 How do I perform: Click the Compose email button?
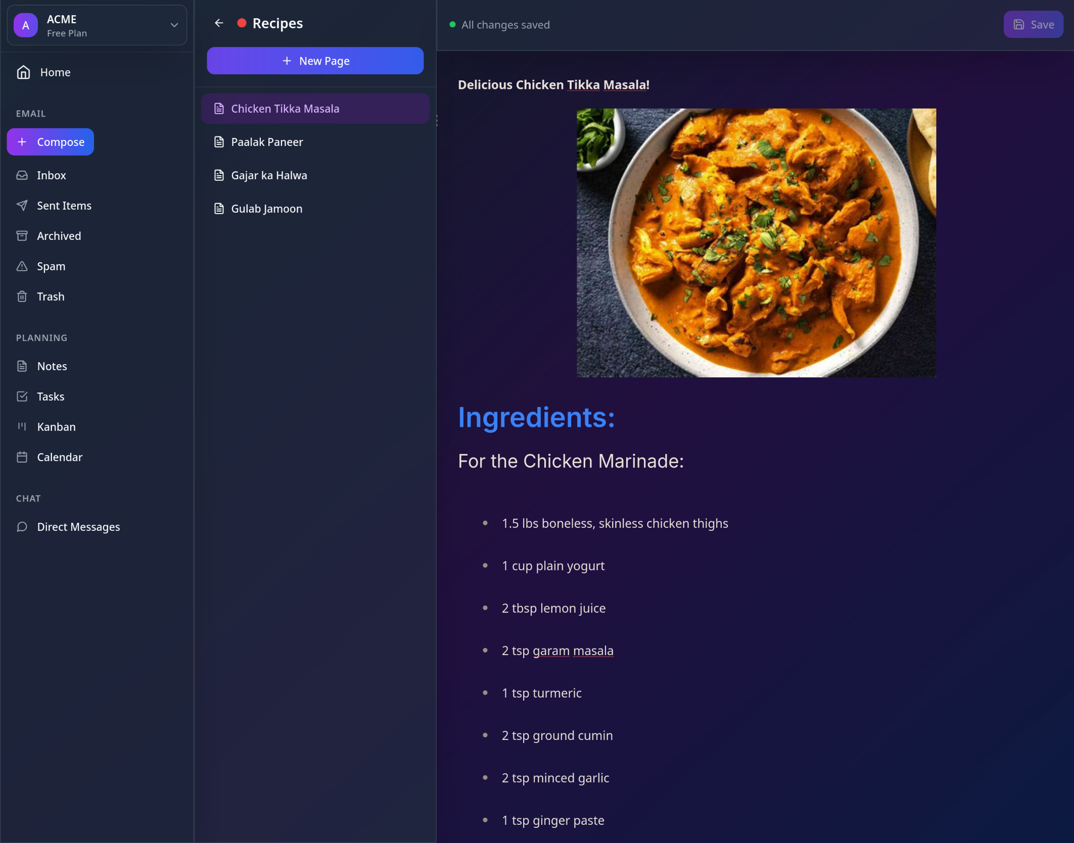51,142
